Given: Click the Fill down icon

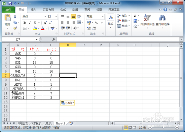Looking at the screenshot, I should pyautogui.click(x=135, y=21).
